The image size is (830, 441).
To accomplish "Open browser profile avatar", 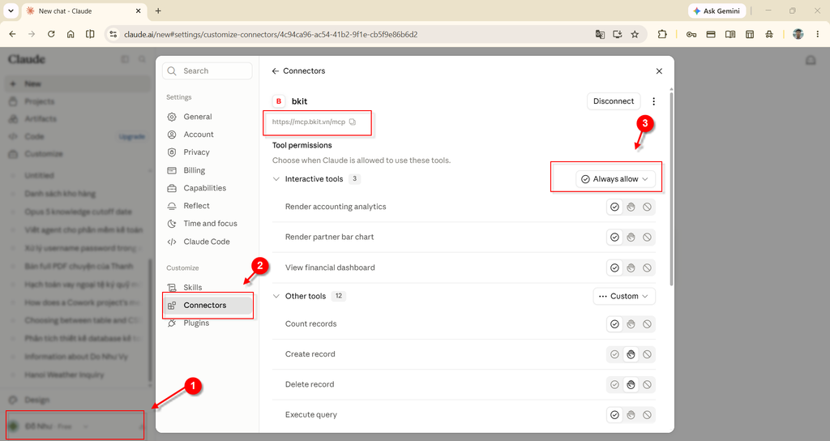I will 798,34.
